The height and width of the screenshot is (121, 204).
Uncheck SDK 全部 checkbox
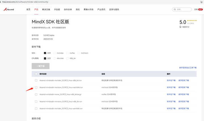tap(45, 53)
